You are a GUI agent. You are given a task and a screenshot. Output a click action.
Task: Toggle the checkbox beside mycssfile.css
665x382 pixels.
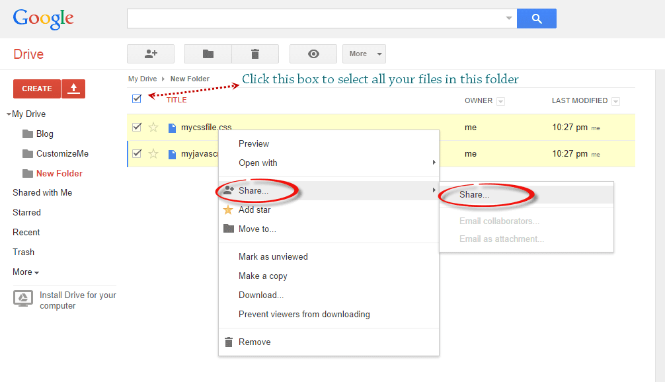click(136, 126)
